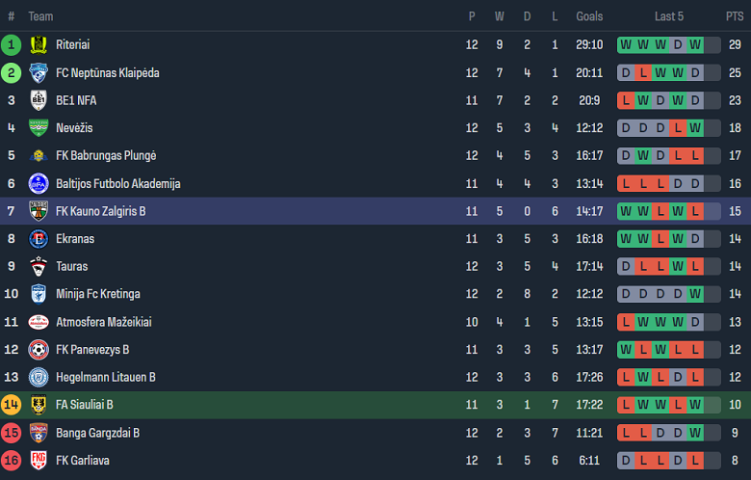Click the Ekranas team crest
Image resolution: width=751 pixels, height=480 pixels.
(39, 239)
